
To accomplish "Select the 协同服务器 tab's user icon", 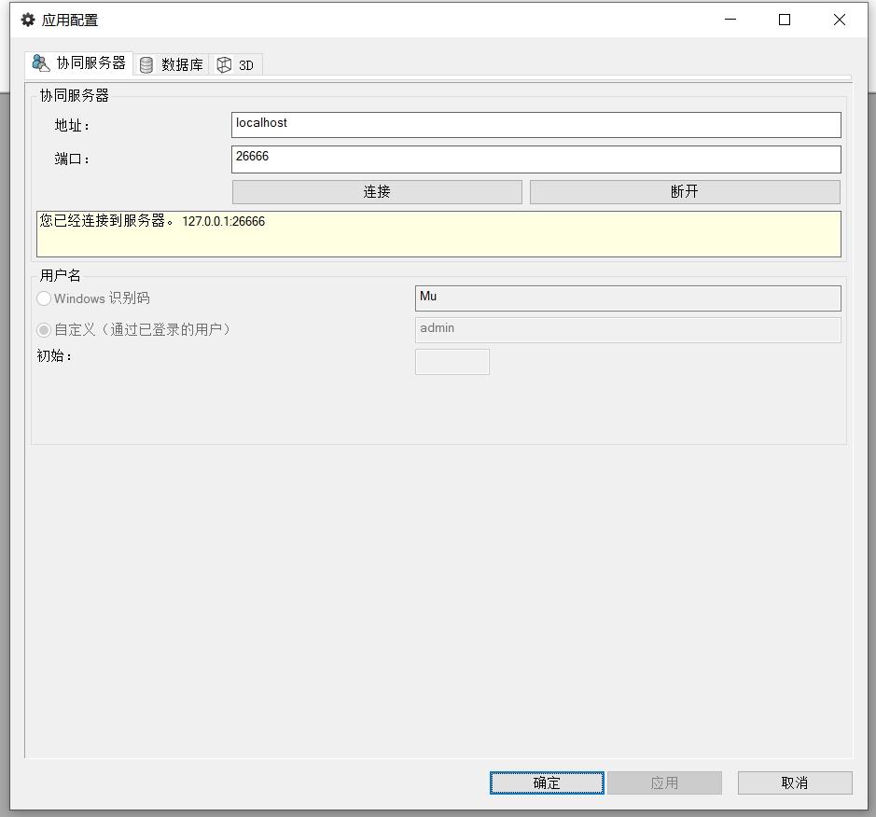I will [x=41, y=63].
